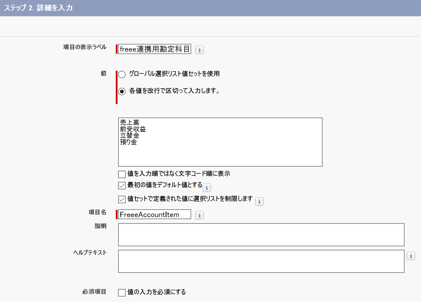
Task: Focus the ヘルプテキスト text area
Action: [x=261, y=261]
